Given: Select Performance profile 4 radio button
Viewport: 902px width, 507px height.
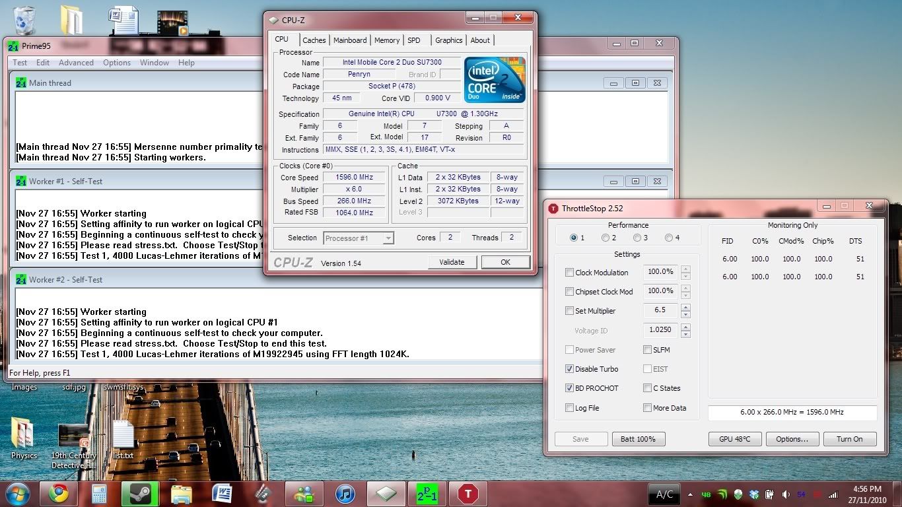Looking at the screenshot, I should (x=668, y=238).
